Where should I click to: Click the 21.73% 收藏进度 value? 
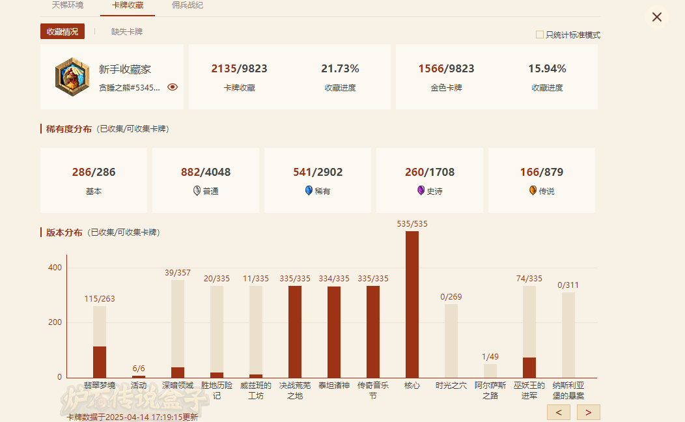[340, 68]
